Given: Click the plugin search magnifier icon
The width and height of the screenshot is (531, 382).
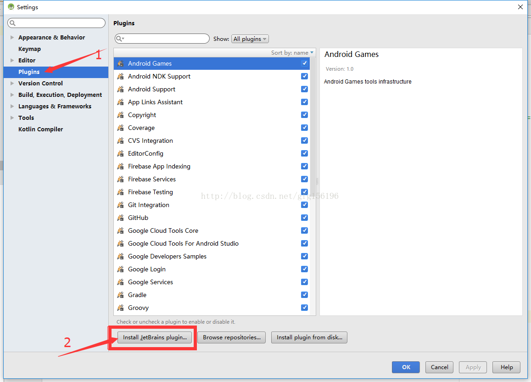Looking at the screenshot, I should 120,39.
